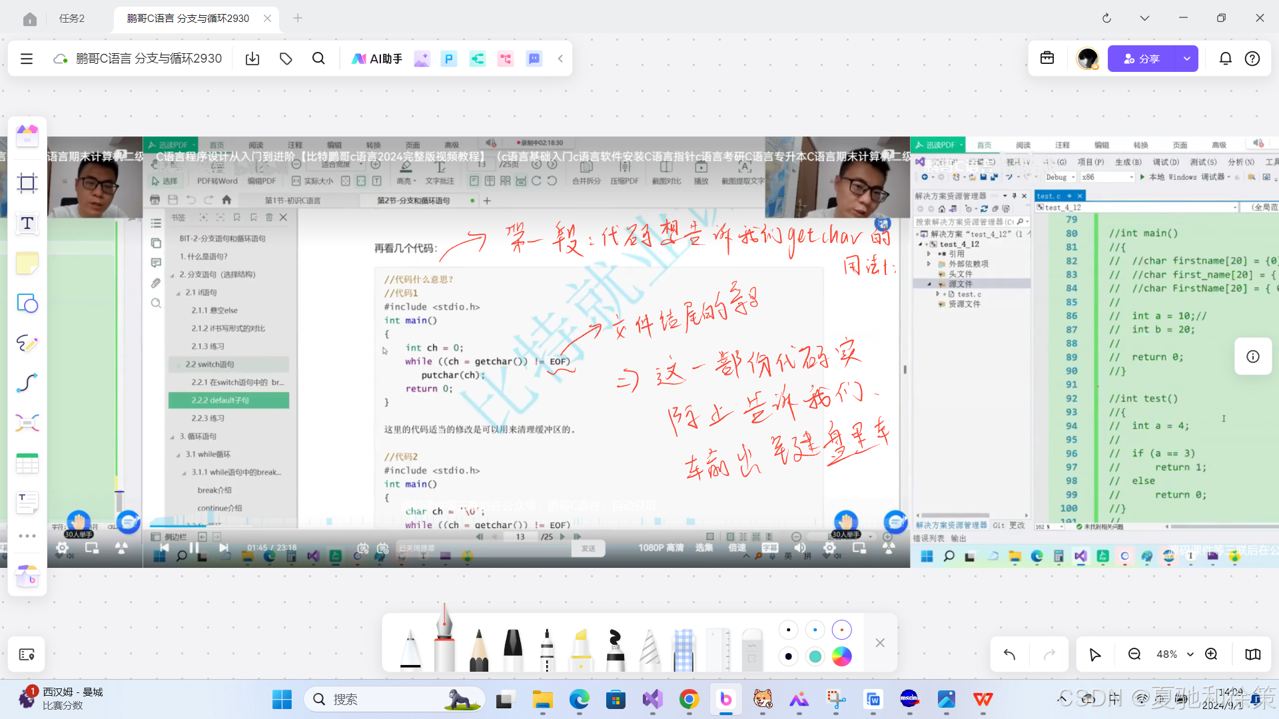The image size is (1279, 719).
Task: Choose the eraser tool
Action: pyautogui.click(x=751, y=649)
